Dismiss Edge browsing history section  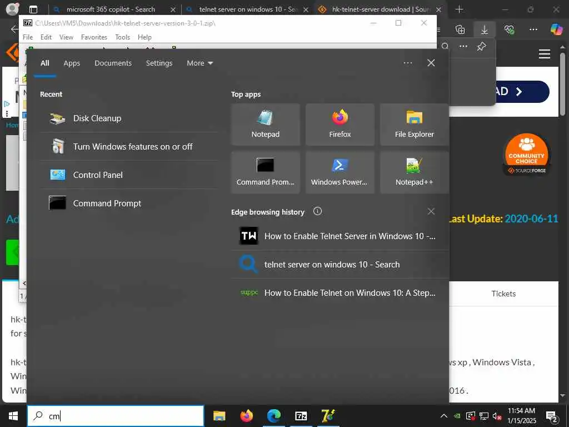[431, 211]
